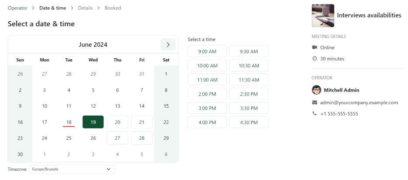Book the 4:30 PM time slot
Image resolution: width=408 pixels, height=180 pixels.
click(x=249, y=122)
